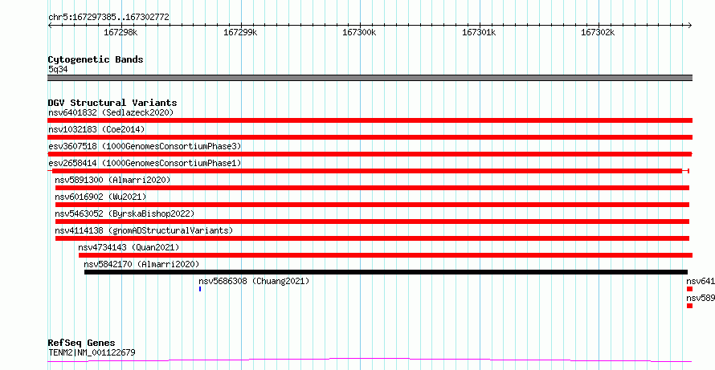
Task: Click the red bar under nsv1032183 (Coe2014)
Action: pyautogui.click(x=370, y=137)
